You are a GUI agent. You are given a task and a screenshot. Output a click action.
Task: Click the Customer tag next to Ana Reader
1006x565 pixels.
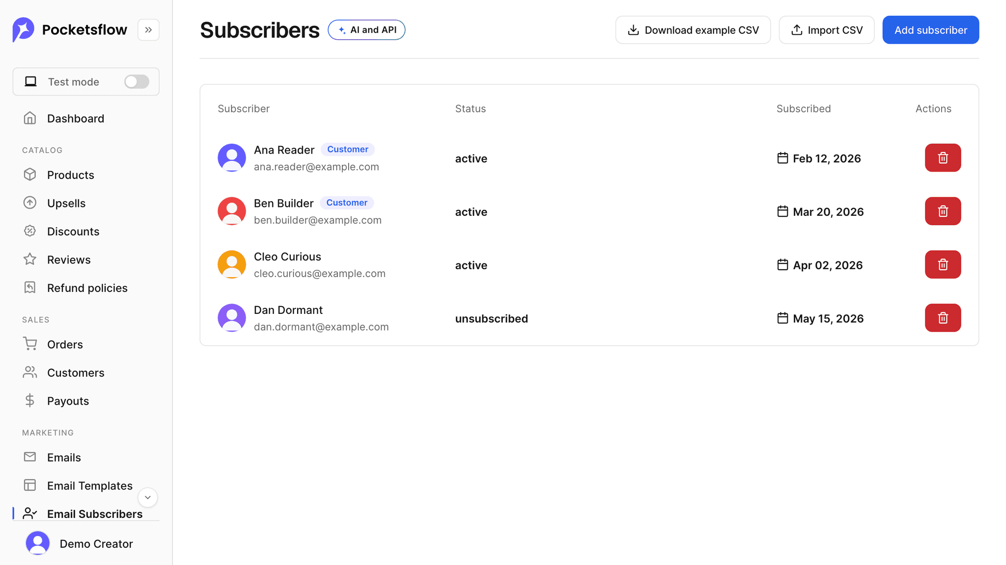[x=348, y=149]
